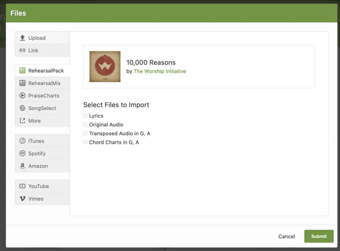Click the 10,000 Reasons album artwork

click(105, 66)
